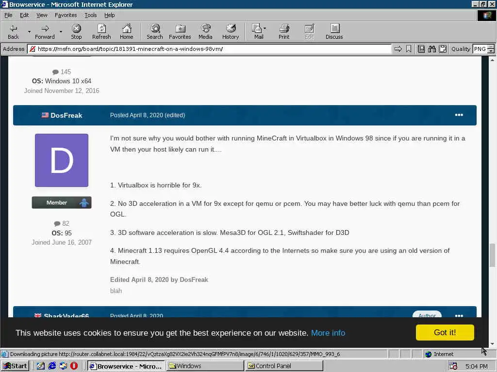Click the binoculars find icon
Image resolution: width=497 pixels, height=372 pixels.
[431, 49]
